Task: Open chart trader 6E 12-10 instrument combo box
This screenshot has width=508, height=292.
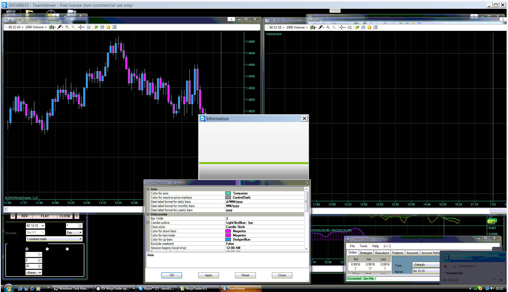Action: tap(35, 226)
